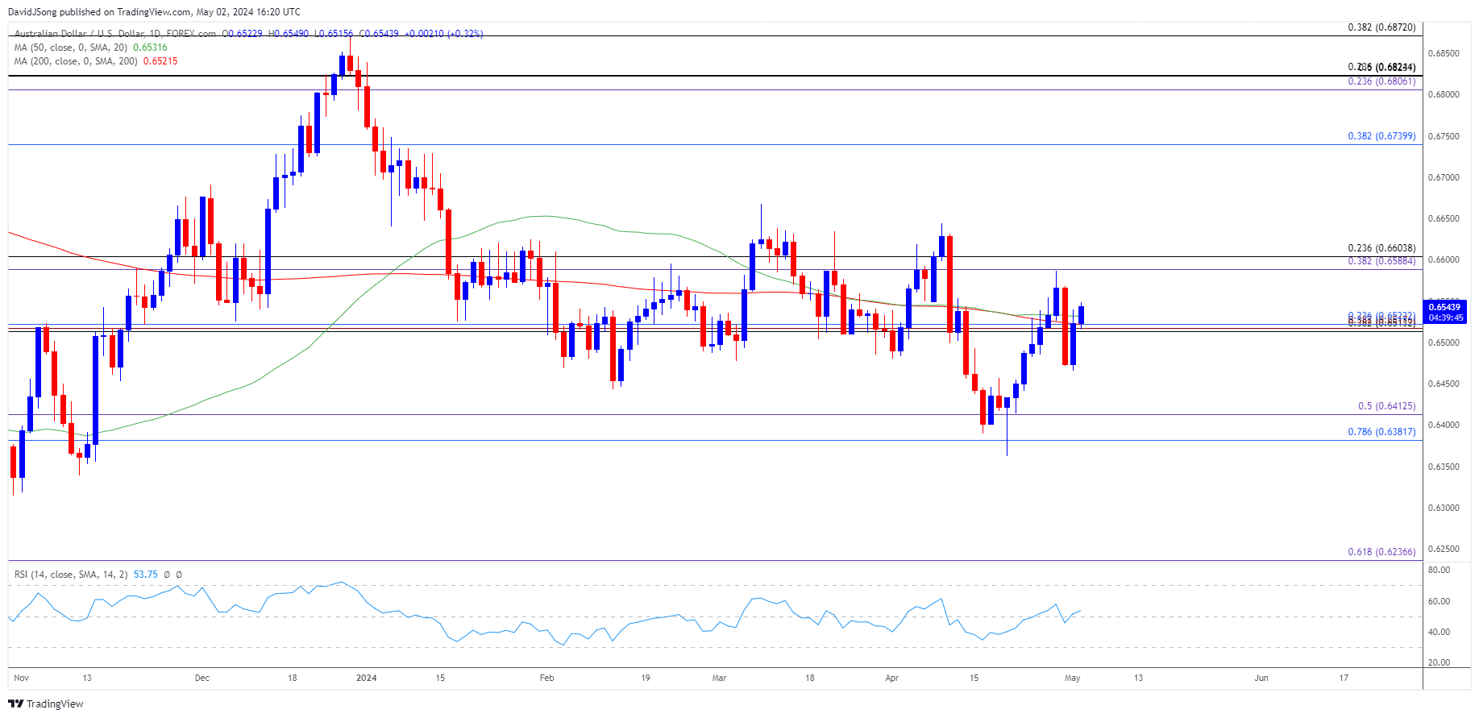The height and width of the screenshot is (718, 1479).
Task: Click the TradingView logo at the bottom
Action: point(46,703)
